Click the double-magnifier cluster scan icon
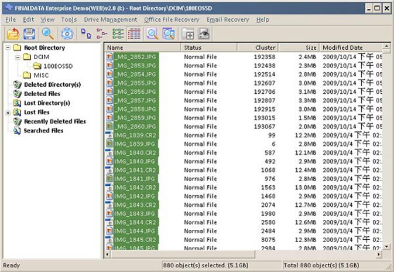The width and height of the screenshot is (394, 272). tap(169, 34)
